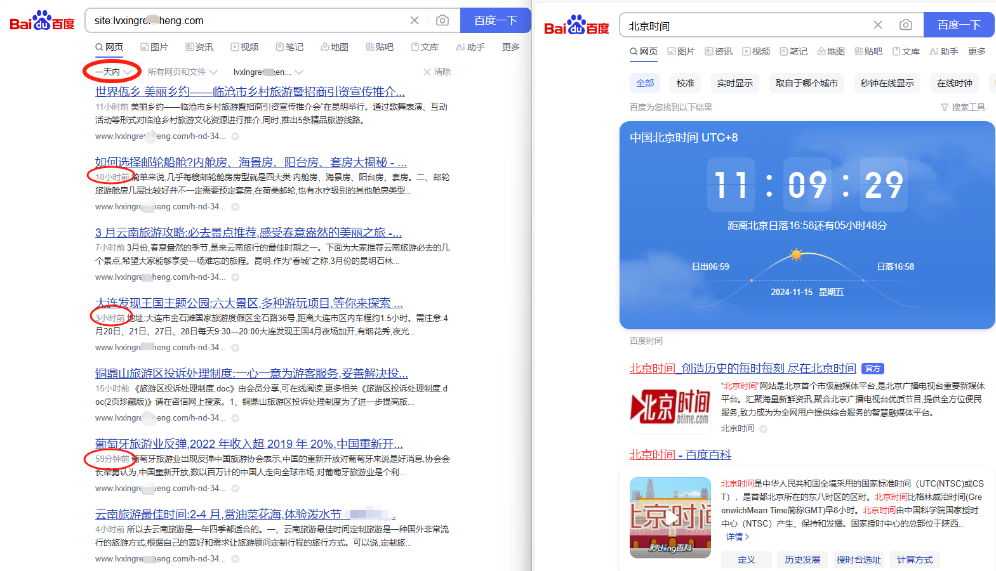Clear the site: search query in left window

tap(415, 20)
